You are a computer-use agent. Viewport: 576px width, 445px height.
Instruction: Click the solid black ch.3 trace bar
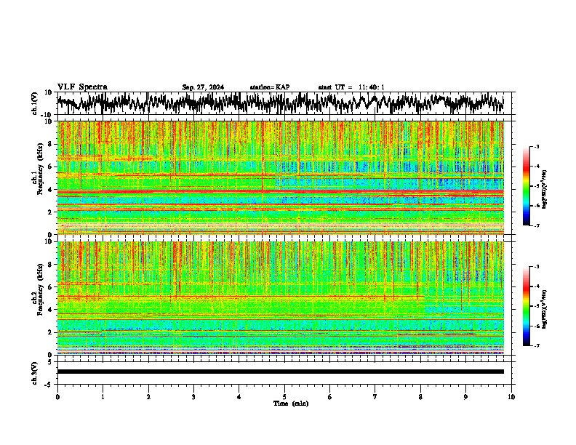(x=281, y=372)
